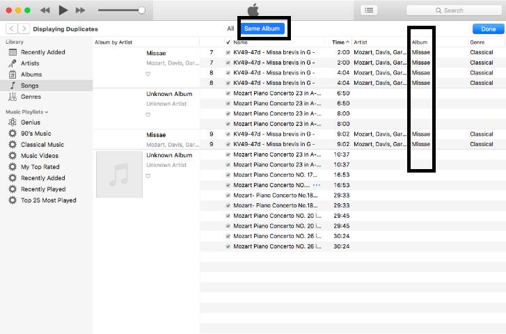506x334 pixels.
Task: Open the Artists library view
Action: [x=30, y=63]
